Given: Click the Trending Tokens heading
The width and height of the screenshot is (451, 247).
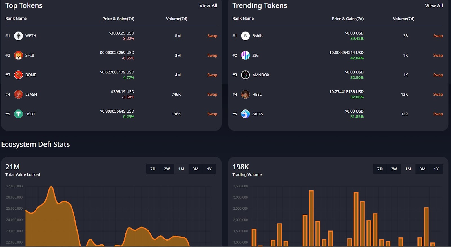Looking at the screenshot, I should (260, 6).
